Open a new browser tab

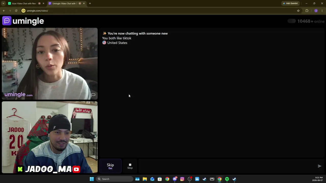[x=90, y=4]
